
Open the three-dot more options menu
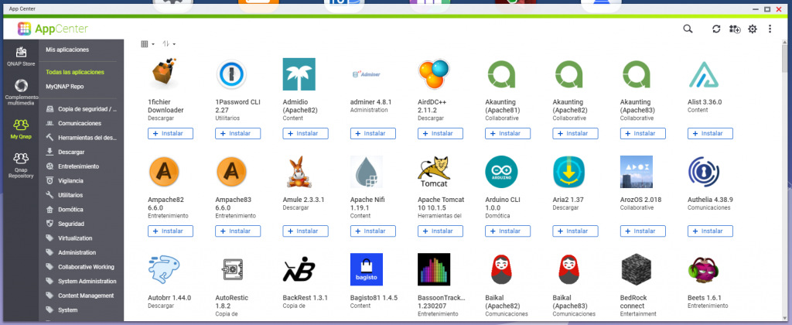click(x=770, y=29)
